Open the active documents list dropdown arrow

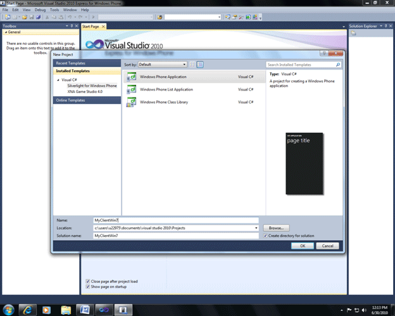point(344,27)
